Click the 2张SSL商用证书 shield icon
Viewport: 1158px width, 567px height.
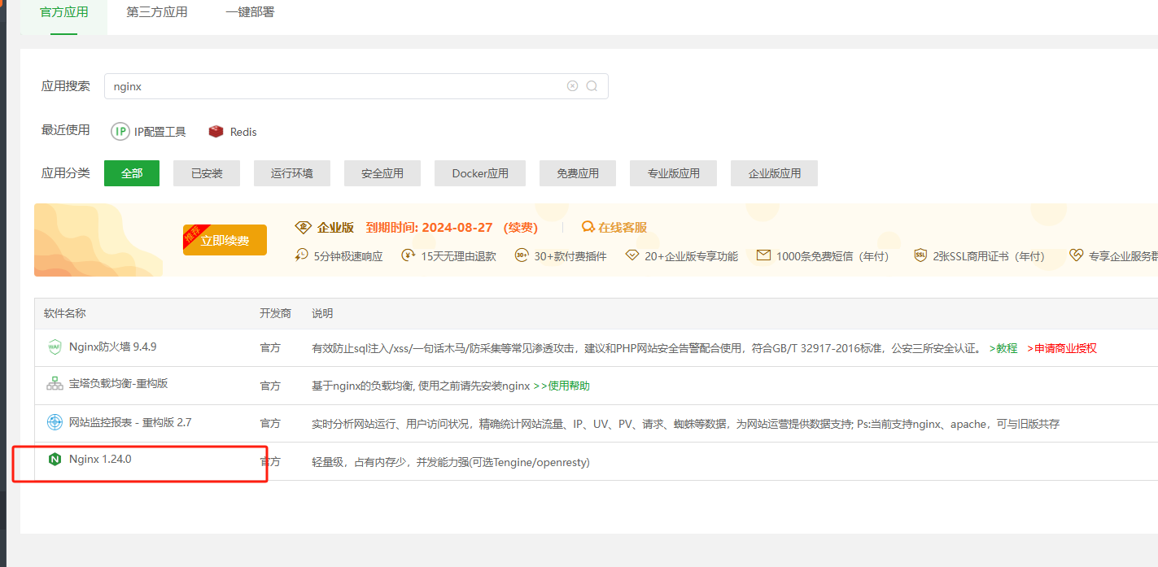coord(920,255)
